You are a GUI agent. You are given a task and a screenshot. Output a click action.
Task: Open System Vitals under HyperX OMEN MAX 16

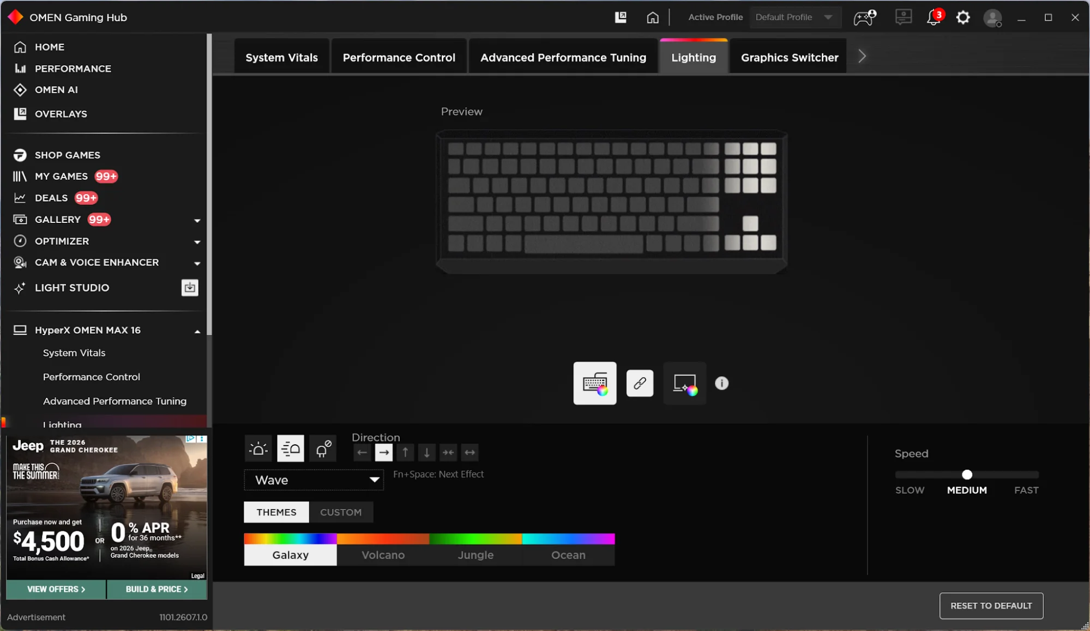click(74, 353)
